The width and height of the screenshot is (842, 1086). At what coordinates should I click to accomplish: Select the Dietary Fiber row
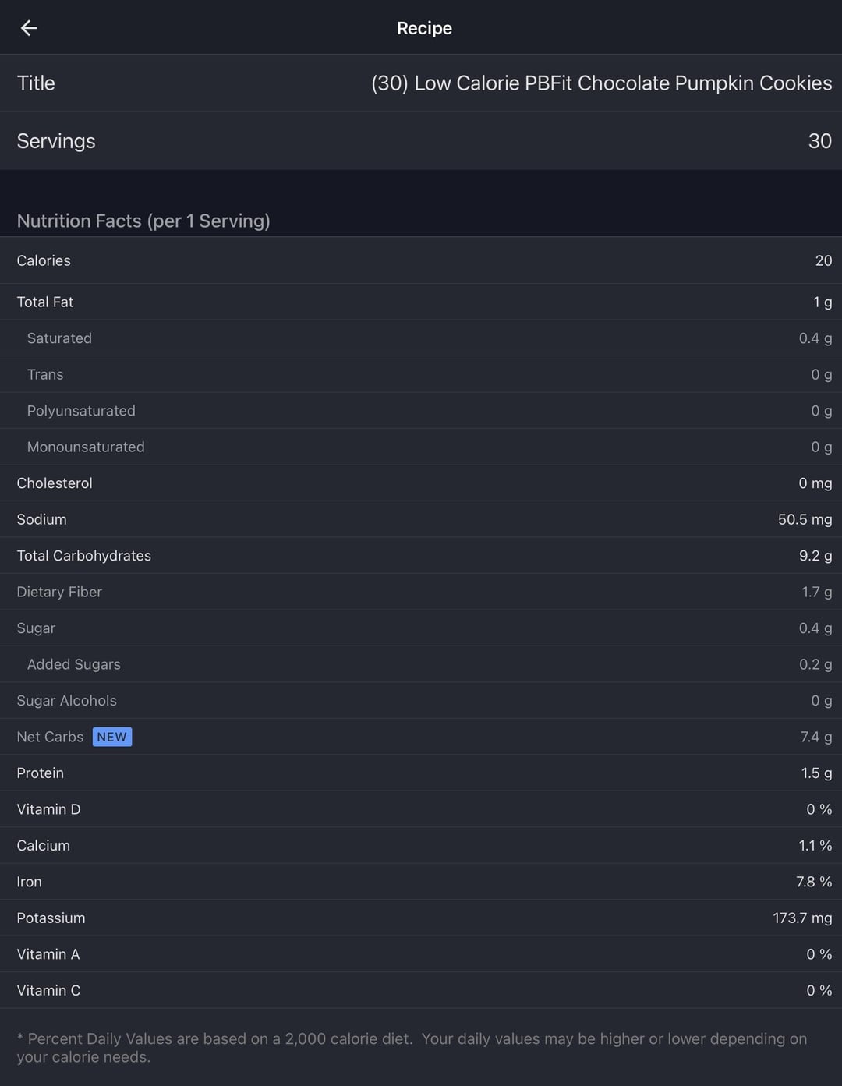[421, 592]
